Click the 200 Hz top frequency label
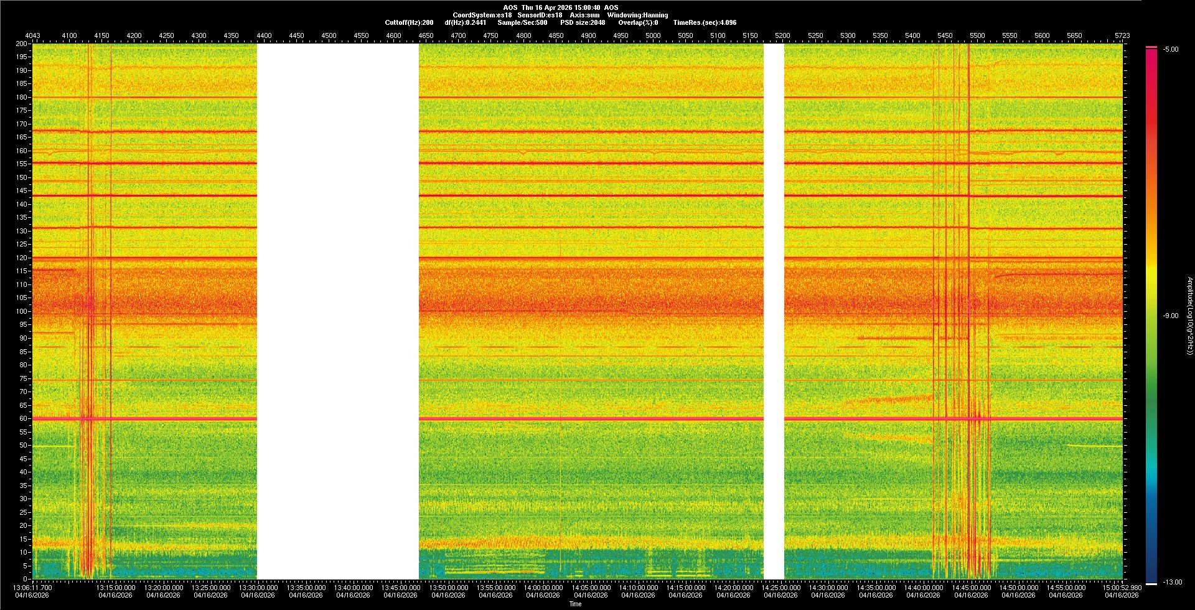This screenshot has width=1195, height=610. pos(22,44)
